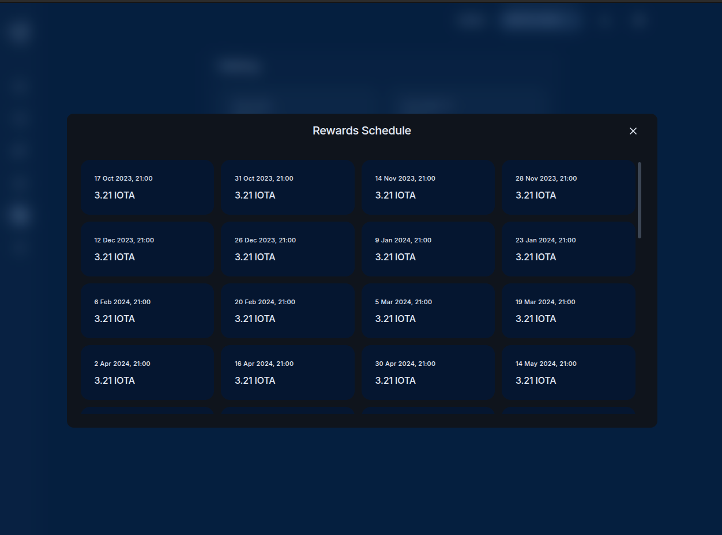Open the 28 Nov 2023 reward details

[x=569, y=188]
